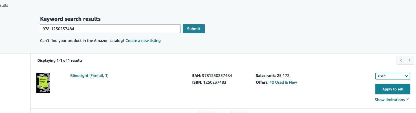Open the Blindsight book cover thumbnail

(x=43, y=83)
